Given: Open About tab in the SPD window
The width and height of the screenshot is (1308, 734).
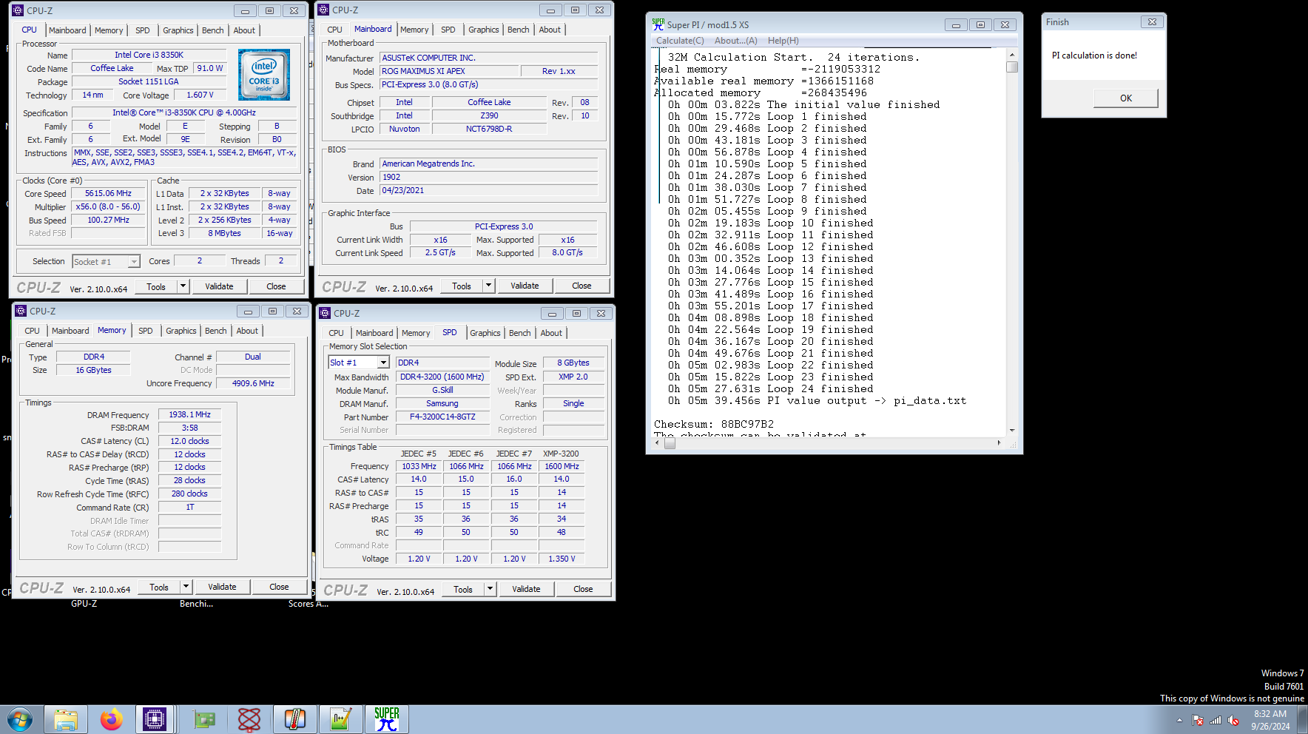Looking at the screenshot, I should [550, 333].
